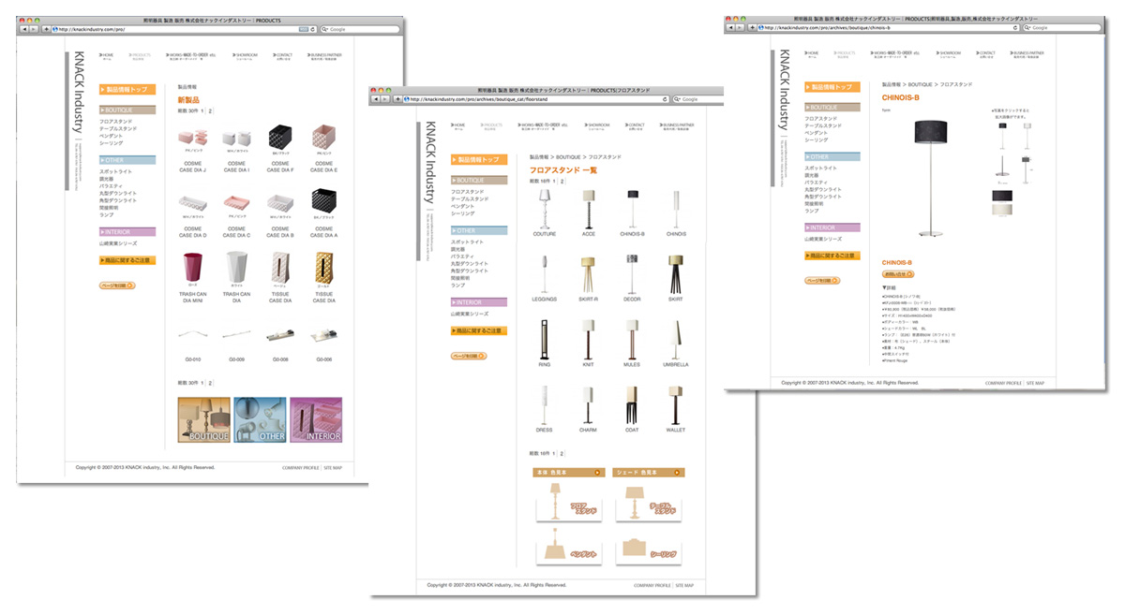Click the orange お問い合せ inquiry button under CHINOIS-B
This screenshot has height=615, width=1125.
tap(898, 274)
